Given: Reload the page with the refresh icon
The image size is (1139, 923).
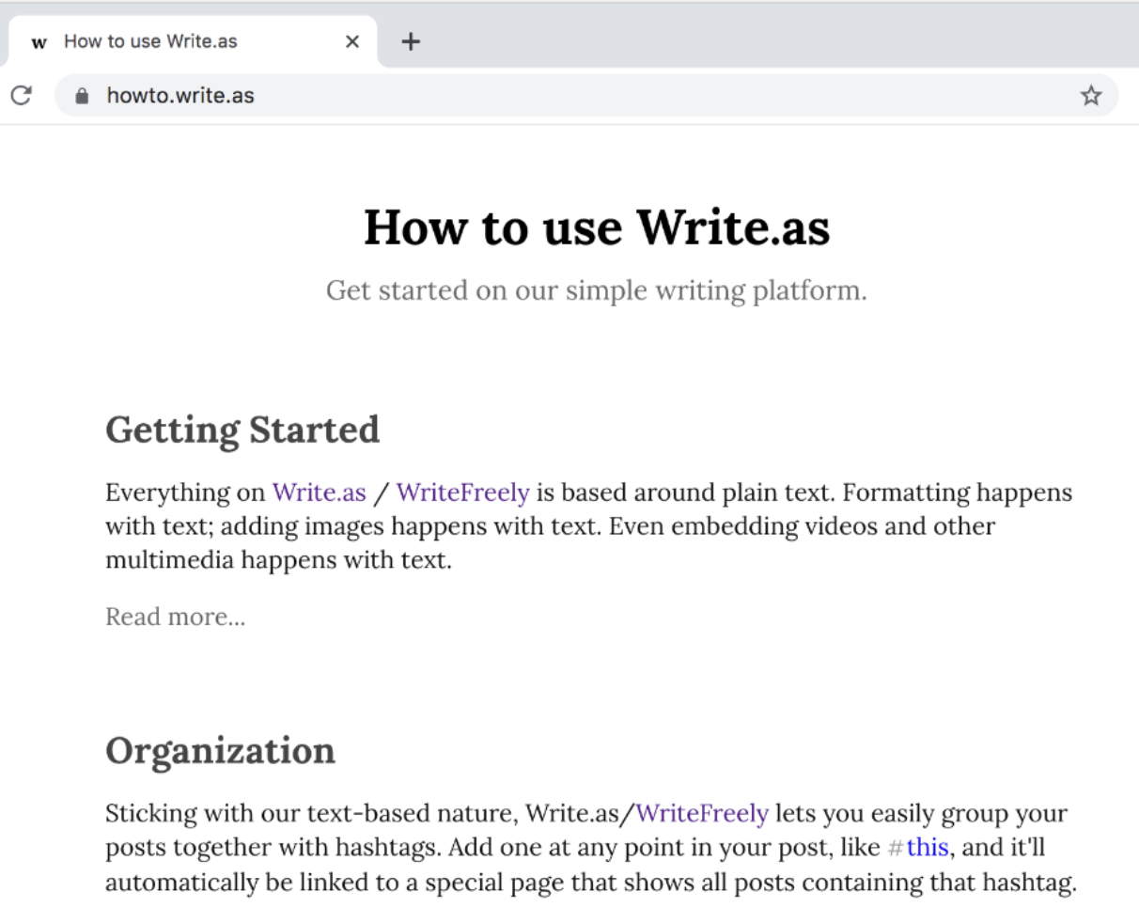Looking at the screenshot, I should point(21,95).
